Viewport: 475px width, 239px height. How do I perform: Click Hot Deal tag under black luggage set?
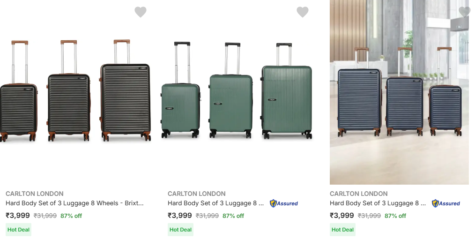click(x=19, y=230)
